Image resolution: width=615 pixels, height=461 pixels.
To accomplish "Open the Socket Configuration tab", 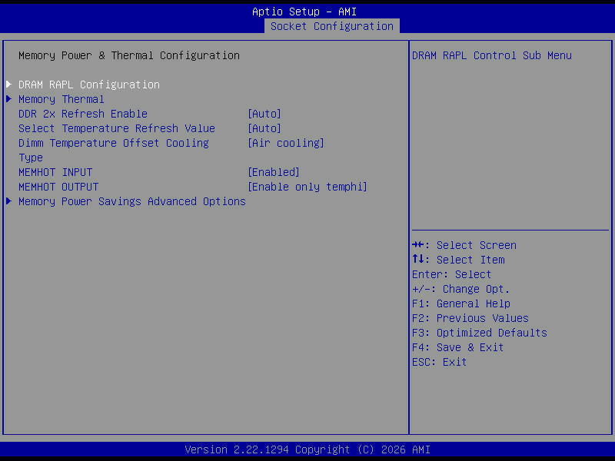I will 332,26.
